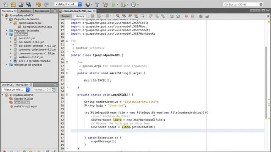Click the green Run Project icon
271x152 pixels.
coord(113,5)
